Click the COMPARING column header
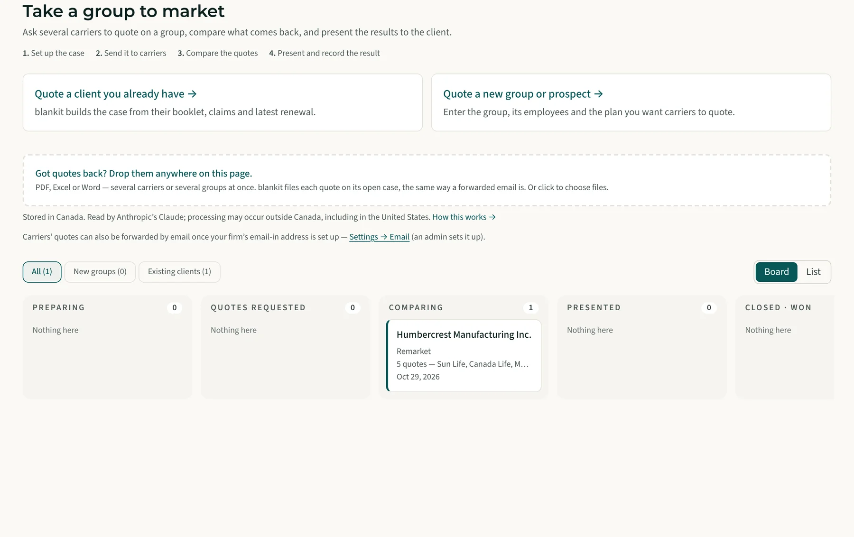854x537 pixels. click(416, 307)
